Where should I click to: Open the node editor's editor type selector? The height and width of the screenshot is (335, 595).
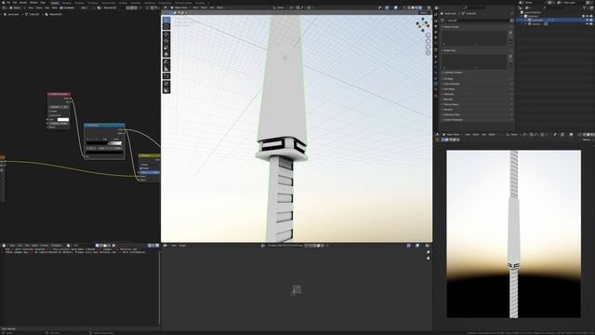coord(5,7)
